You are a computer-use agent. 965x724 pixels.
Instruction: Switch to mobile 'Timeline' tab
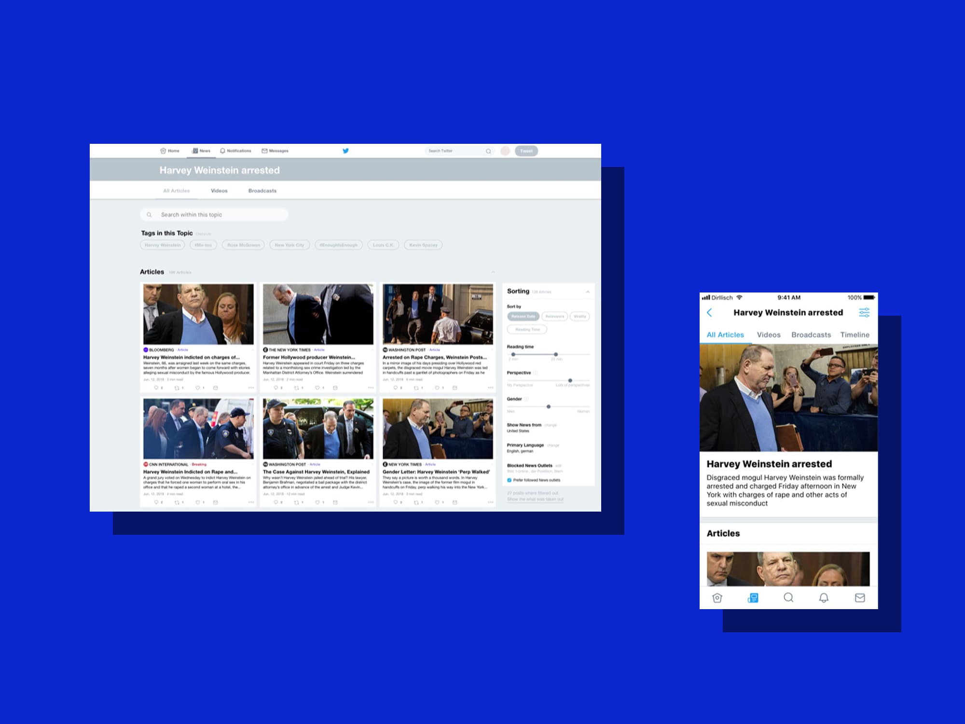point(855,334)
